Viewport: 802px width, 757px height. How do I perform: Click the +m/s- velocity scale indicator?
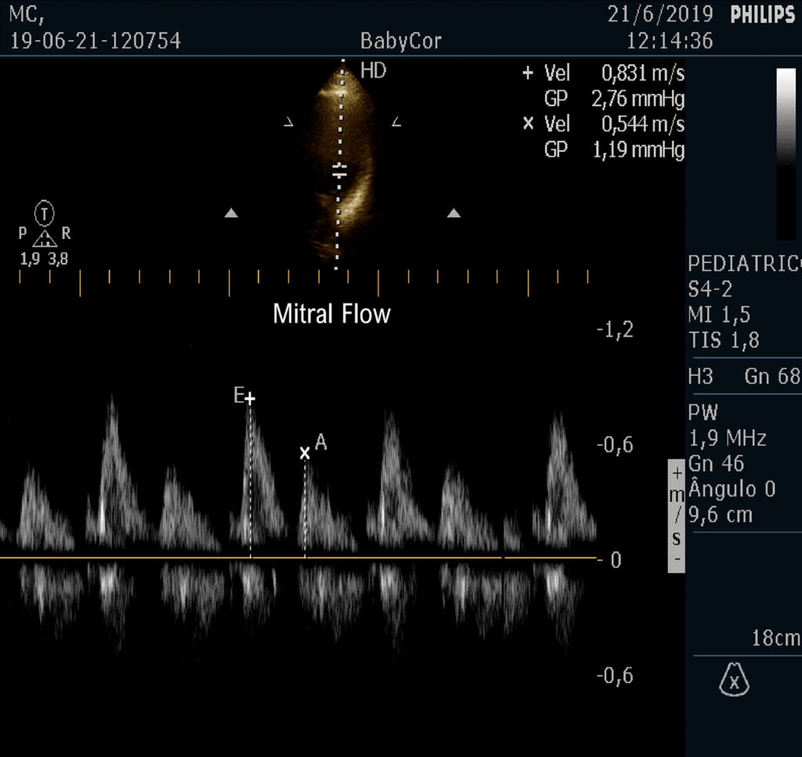(x=676, y=516)
